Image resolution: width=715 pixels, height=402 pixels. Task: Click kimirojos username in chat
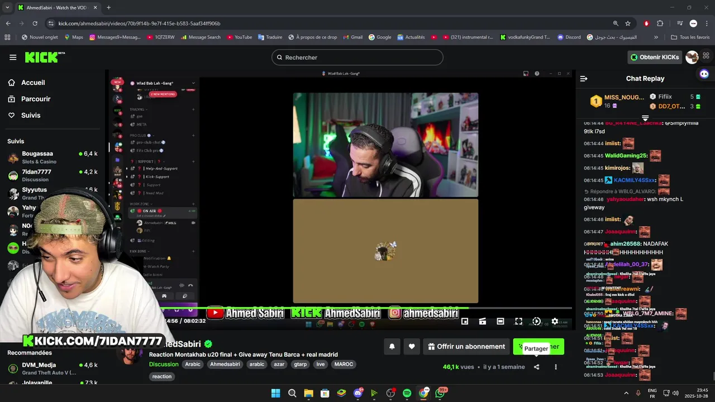tap(617, 168)
